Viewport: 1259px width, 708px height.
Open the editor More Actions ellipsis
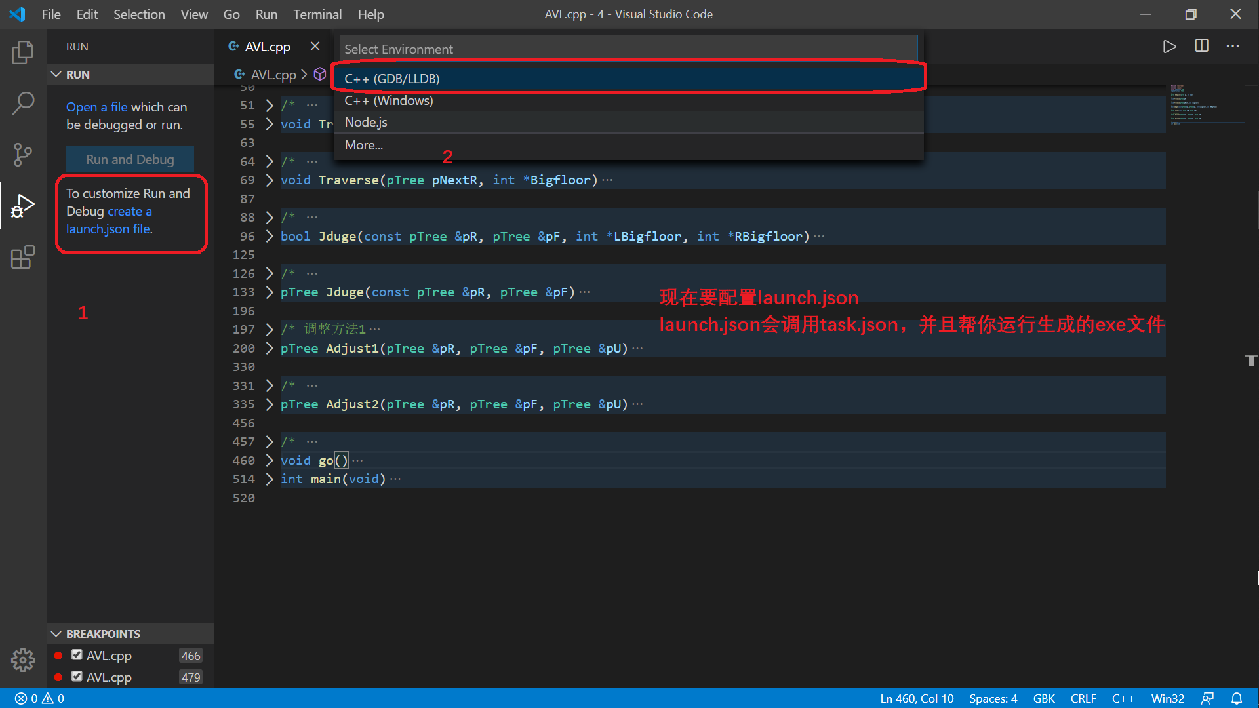click(x=1233, y=47)
